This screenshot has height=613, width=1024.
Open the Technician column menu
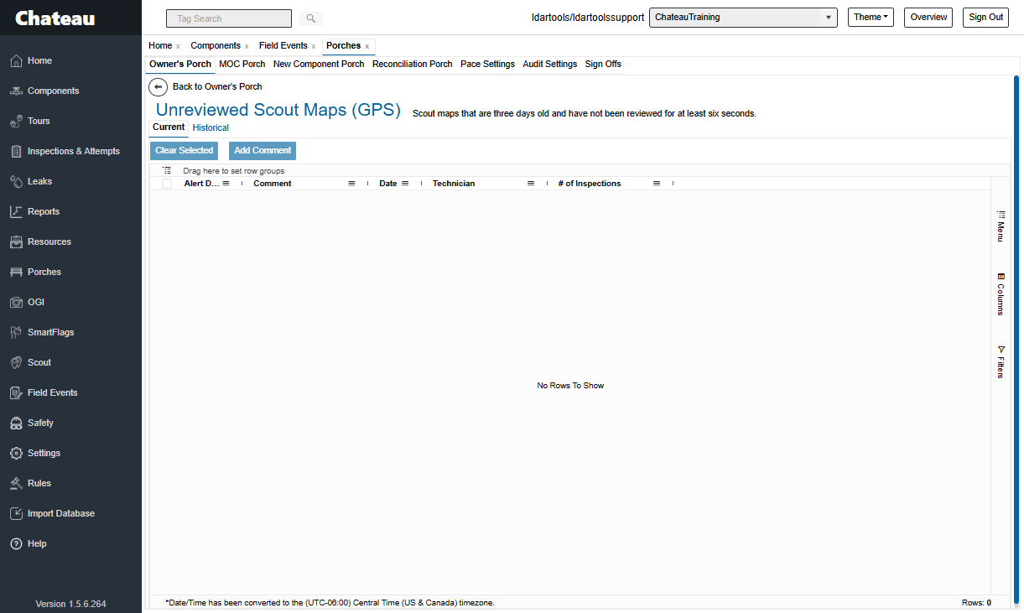coord(531,183)
